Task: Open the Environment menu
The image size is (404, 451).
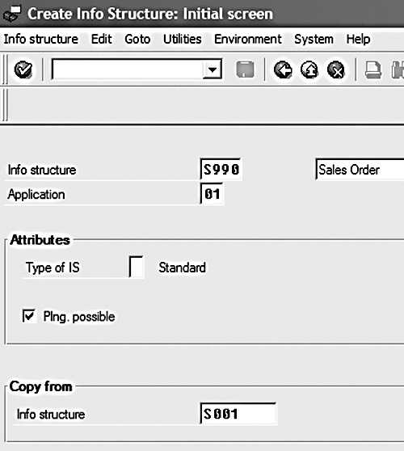Action: pyautogui.click(x=248, y=39)
